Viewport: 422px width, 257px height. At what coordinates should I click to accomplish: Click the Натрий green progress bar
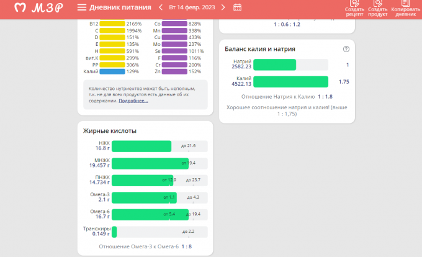pyautogui.click(x=274, y=65)
